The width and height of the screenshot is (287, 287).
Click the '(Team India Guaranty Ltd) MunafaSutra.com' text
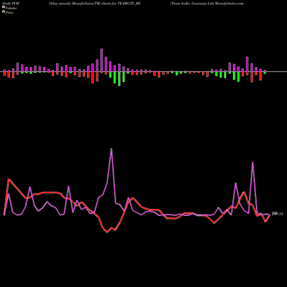tap(207, 3)
